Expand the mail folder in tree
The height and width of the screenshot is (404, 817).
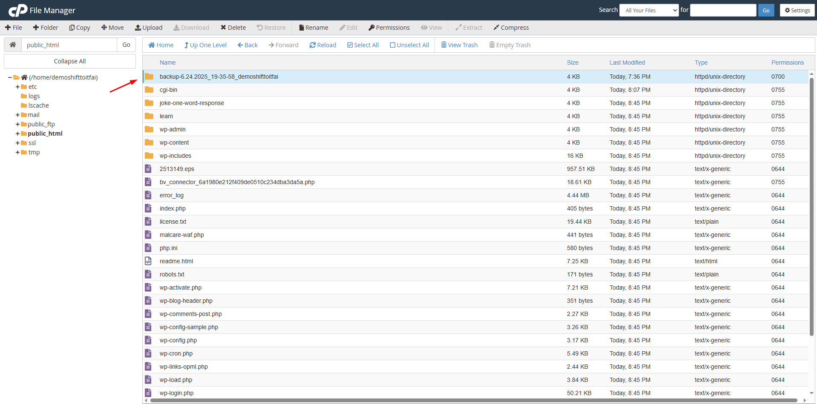coord(17,115)
